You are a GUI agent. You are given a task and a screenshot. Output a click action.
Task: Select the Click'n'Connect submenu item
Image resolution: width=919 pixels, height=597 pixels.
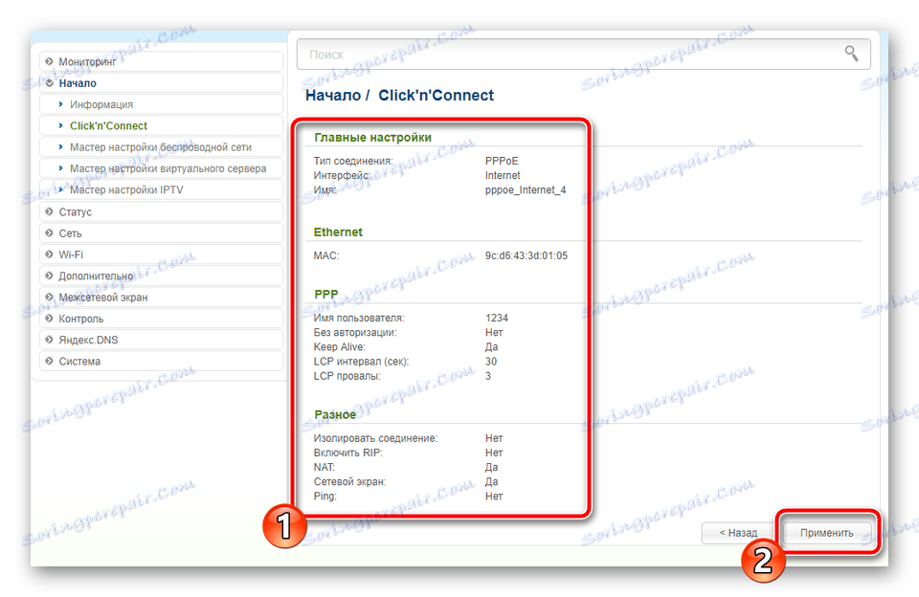point(161,126)
